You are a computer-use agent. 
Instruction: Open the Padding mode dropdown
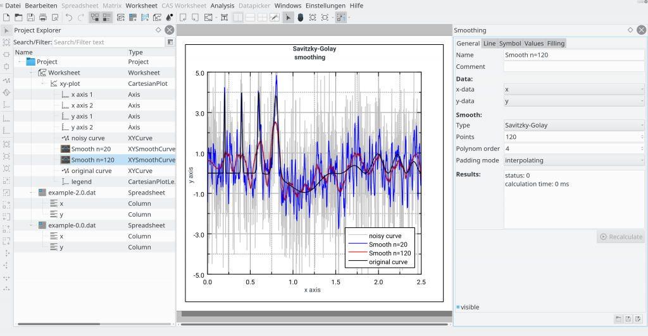click(x=574, y=160)
